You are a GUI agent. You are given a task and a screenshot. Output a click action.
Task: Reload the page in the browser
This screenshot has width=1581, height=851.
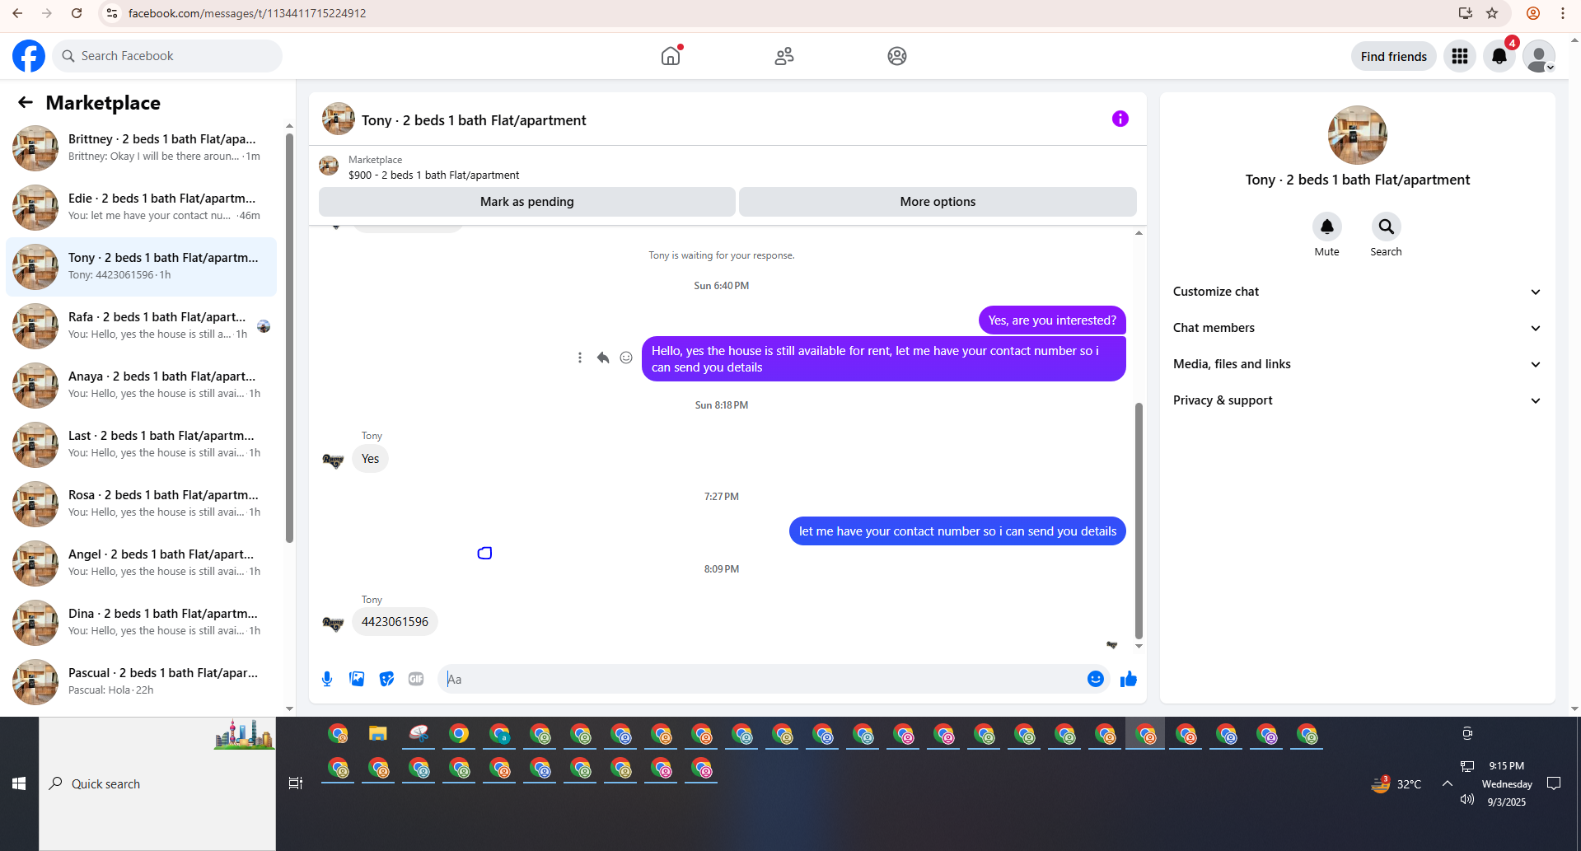(77, 13)
